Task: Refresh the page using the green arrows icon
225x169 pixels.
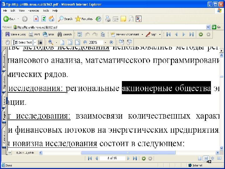Action: tap(44, 19)
